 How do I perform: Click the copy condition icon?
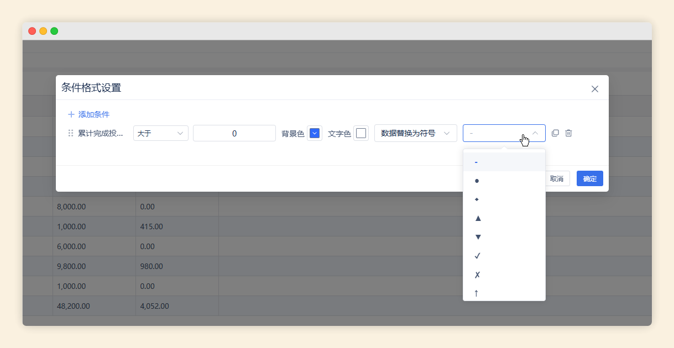555,133
